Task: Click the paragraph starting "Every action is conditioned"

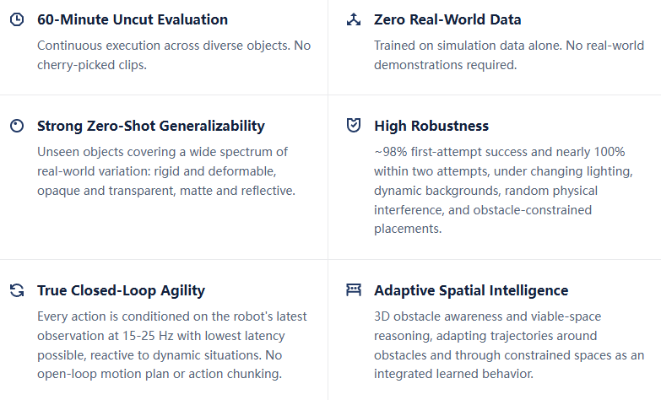Action: pyautogui.click(x=172, y=345)
